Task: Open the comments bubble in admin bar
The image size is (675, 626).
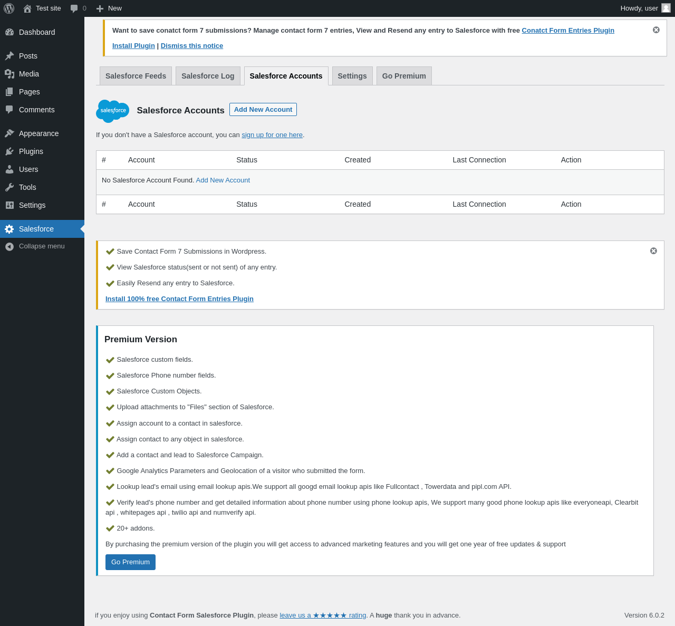Action: click(74, 8)
